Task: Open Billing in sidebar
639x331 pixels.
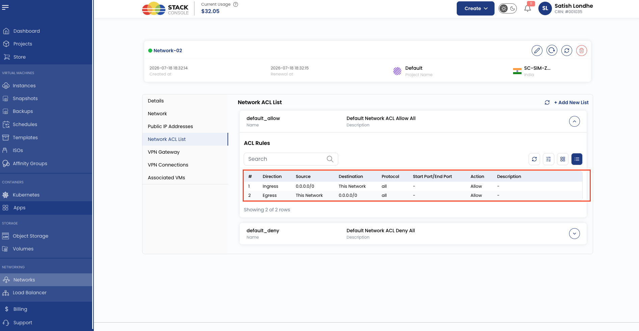Action: 46,309
